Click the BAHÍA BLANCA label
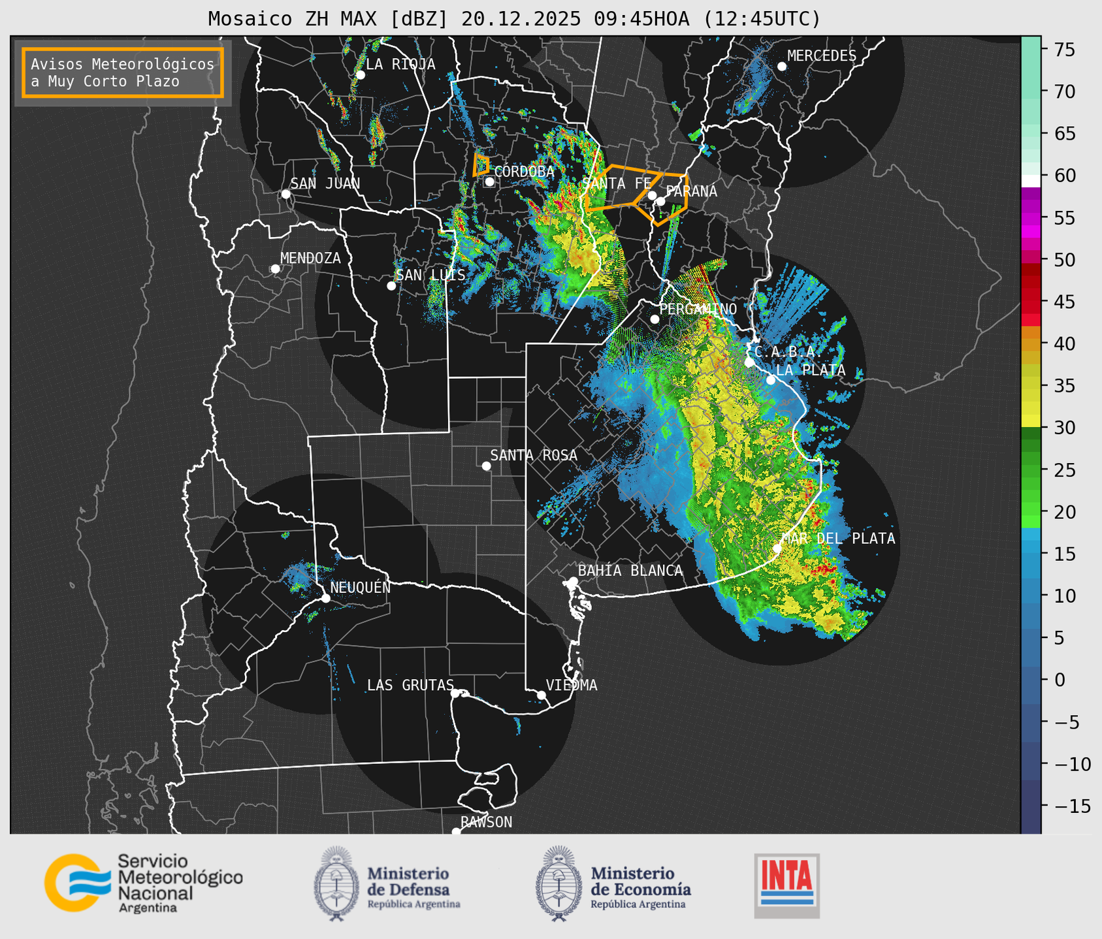The image size is (1102, 939). 630,571
